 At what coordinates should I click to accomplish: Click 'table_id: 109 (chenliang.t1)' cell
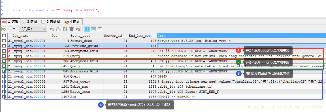(241, 87)
